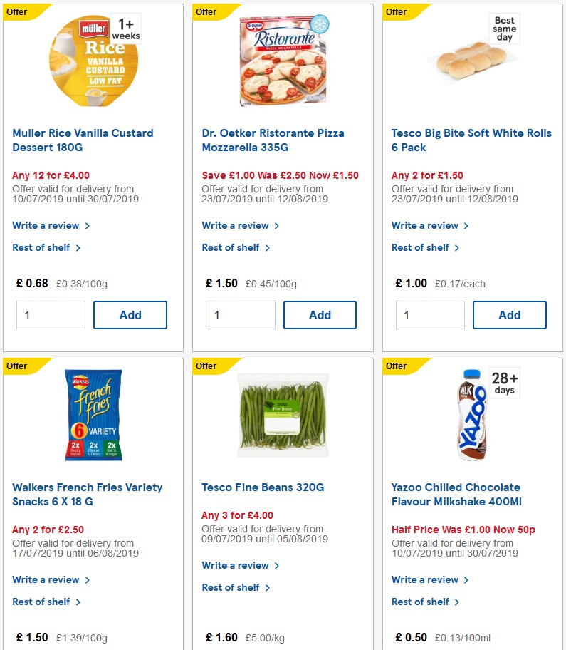Click the '28+ days' badge on Yazoo milkshake
The image size is (566, 650).
pos(504,383)
